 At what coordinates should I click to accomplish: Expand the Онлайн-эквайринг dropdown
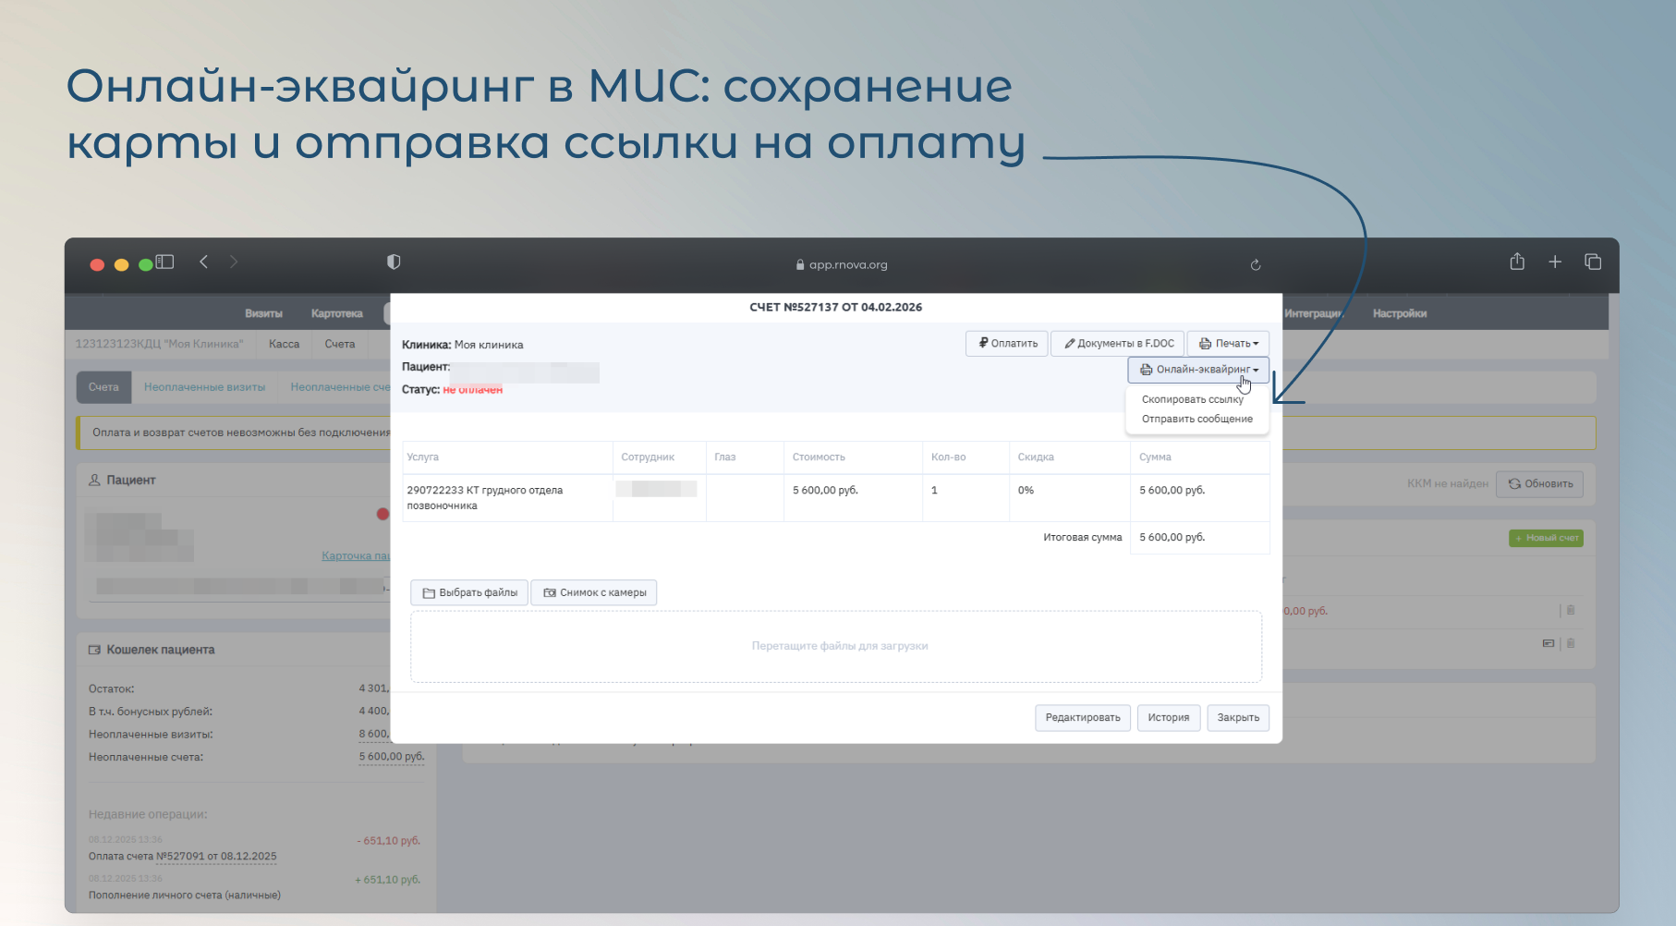pos(1198,370)
